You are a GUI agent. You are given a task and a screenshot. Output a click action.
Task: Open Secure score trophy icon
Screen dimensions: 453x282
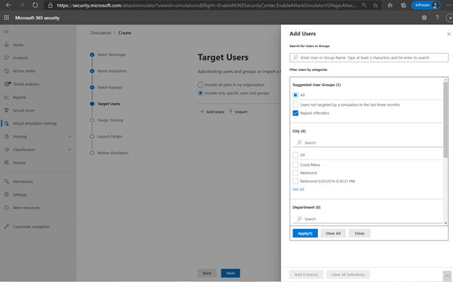[x=7, y=110]
